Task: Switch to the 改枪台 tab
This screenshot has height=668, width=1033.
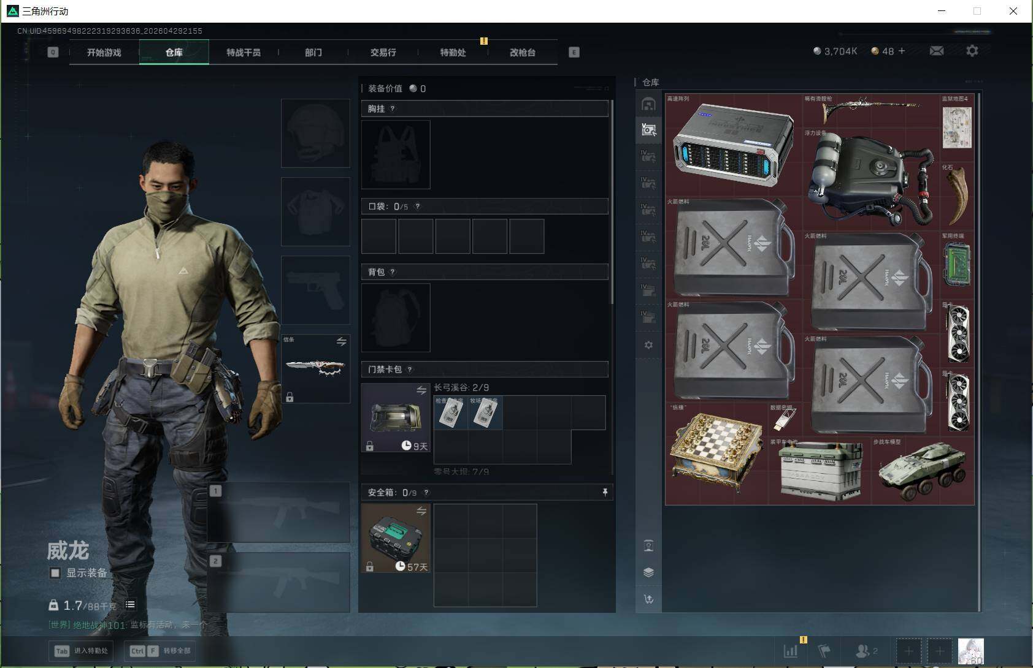Action: [x=523, y=53]
